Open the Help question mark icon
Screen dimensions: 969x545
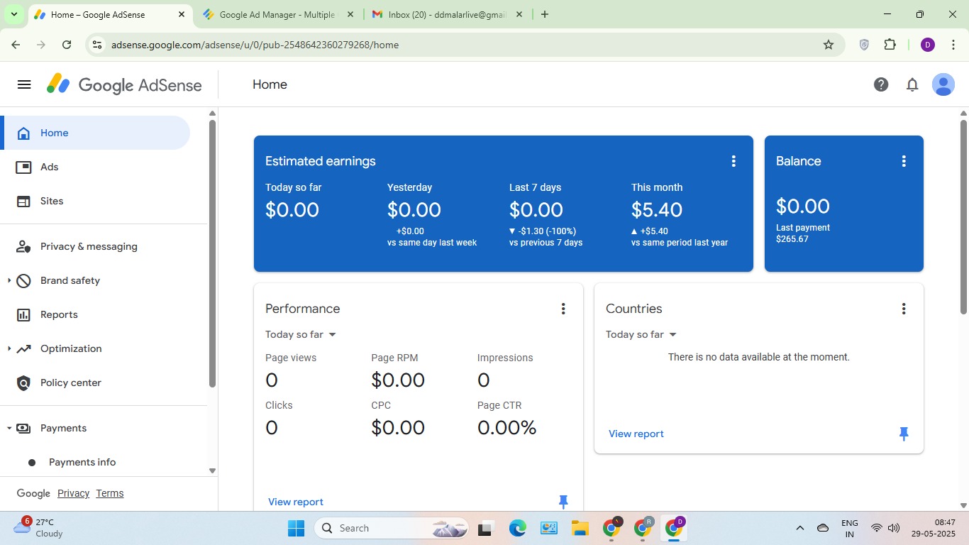[x=881, y=84]
